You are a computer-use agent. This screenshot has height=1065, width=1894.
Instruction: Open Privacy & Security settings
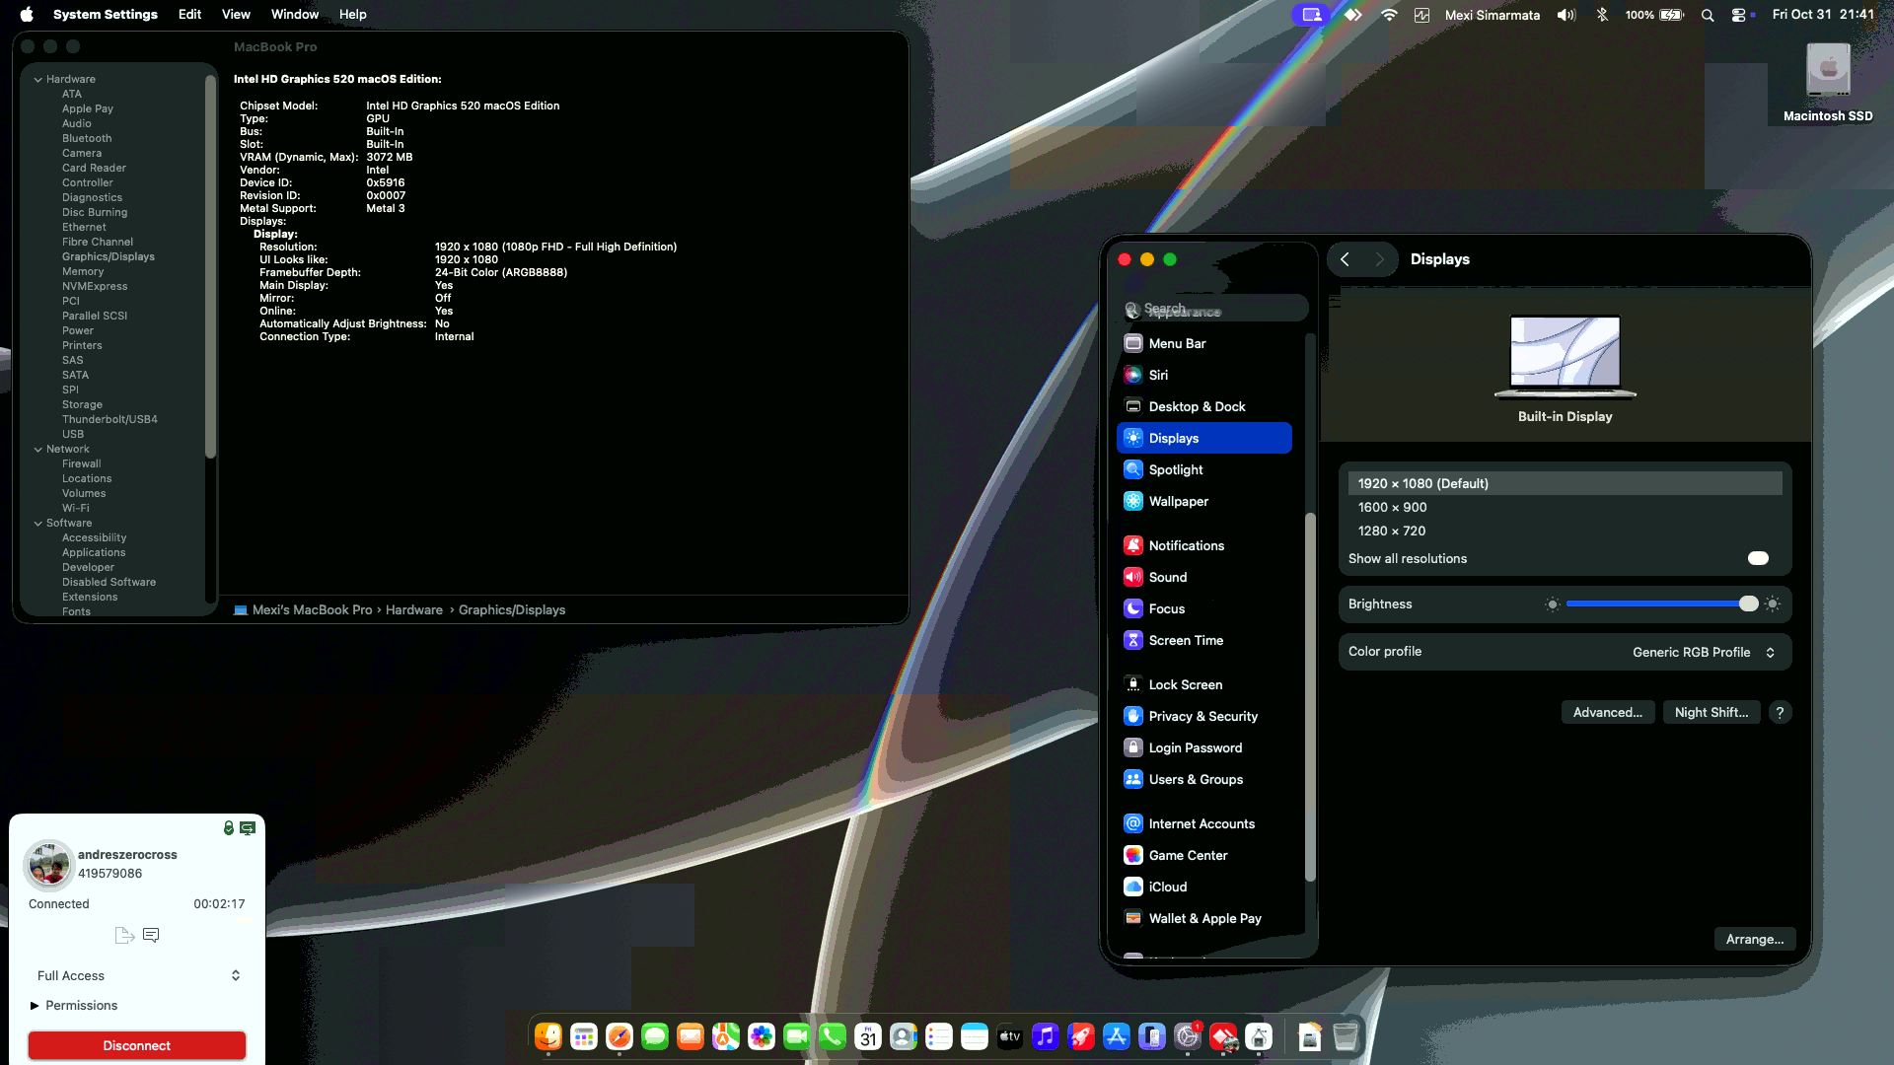1203,716
